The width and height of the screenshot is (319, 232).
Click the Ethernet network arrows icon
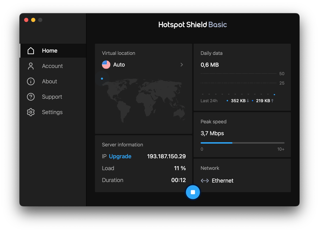(x=205, y=181)
